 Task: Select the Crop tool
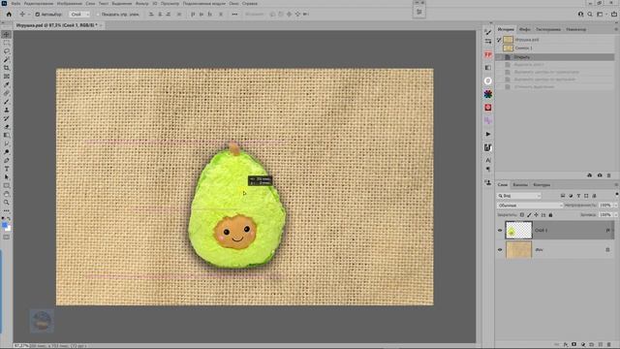coord(7,68)
